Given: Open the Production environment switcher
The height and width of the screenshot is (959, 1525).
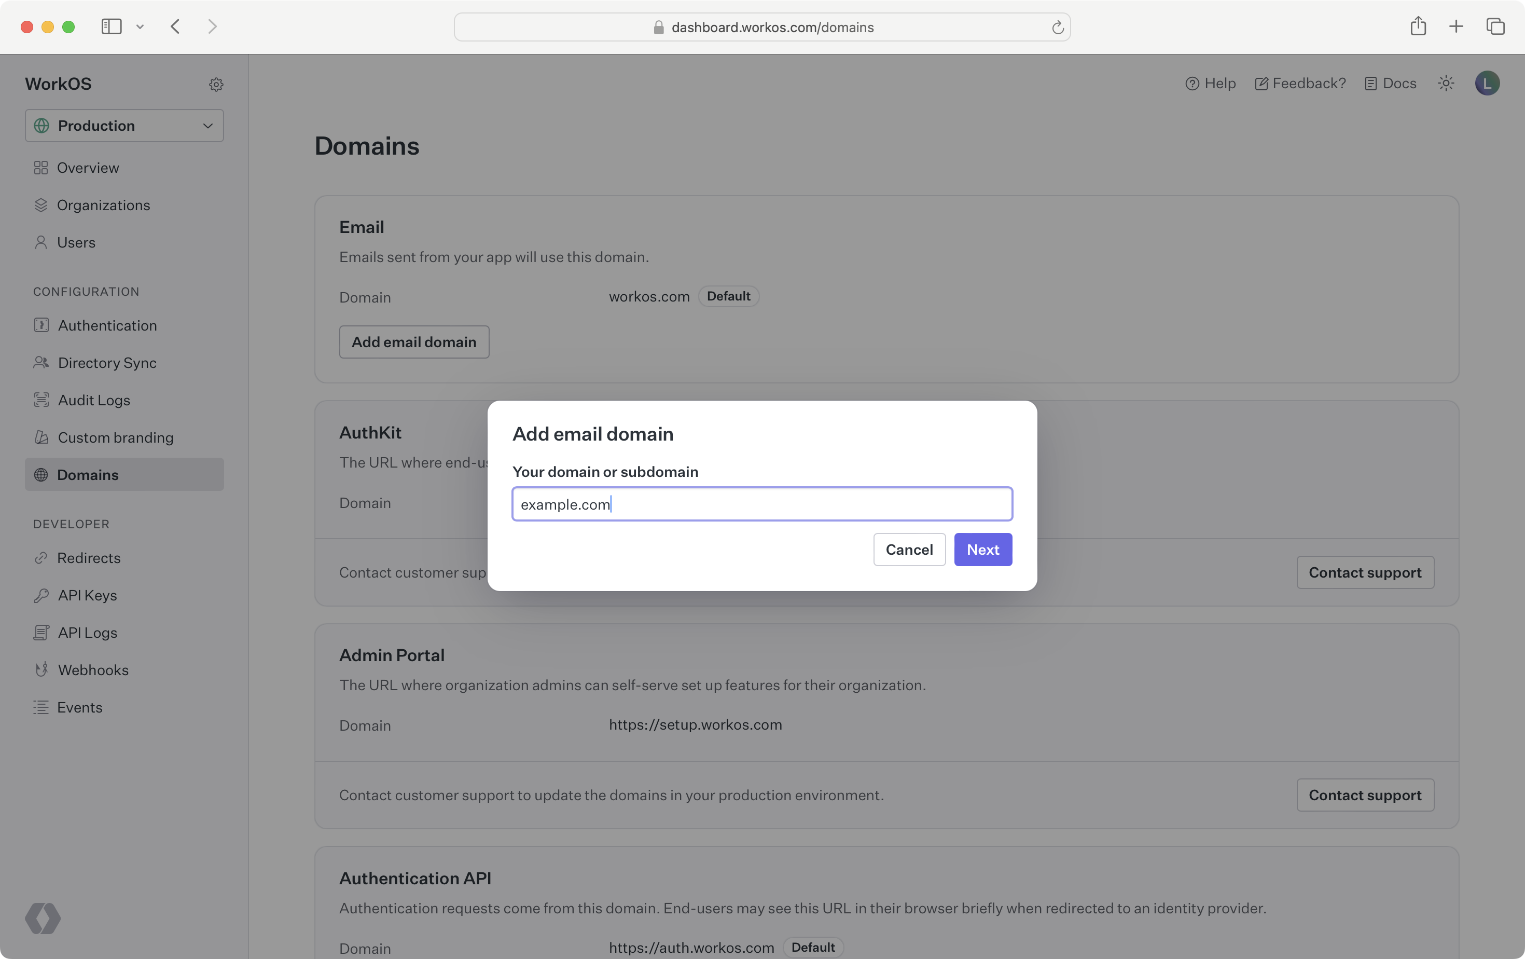Looking at the screenshot, I should click(124, 126).
